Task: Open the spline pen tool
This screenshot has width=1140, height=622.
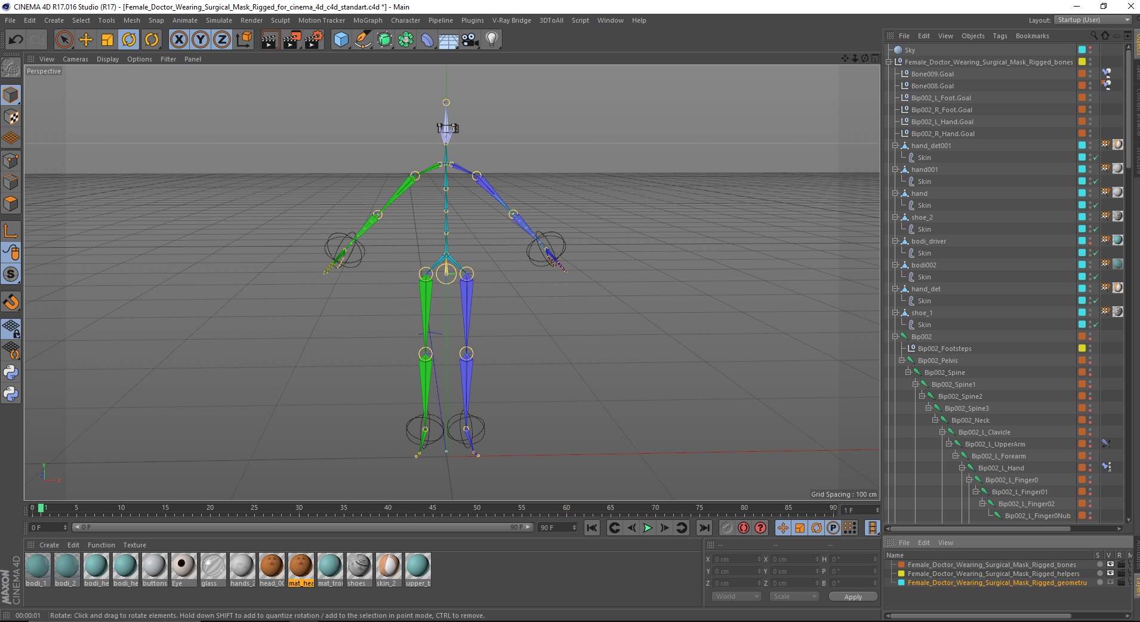Action: [362, 40]
